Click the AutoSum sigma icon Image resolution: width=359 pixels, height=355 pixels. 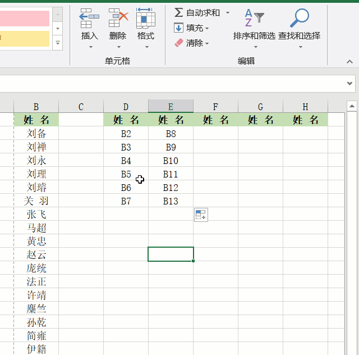tap(178, 12)
